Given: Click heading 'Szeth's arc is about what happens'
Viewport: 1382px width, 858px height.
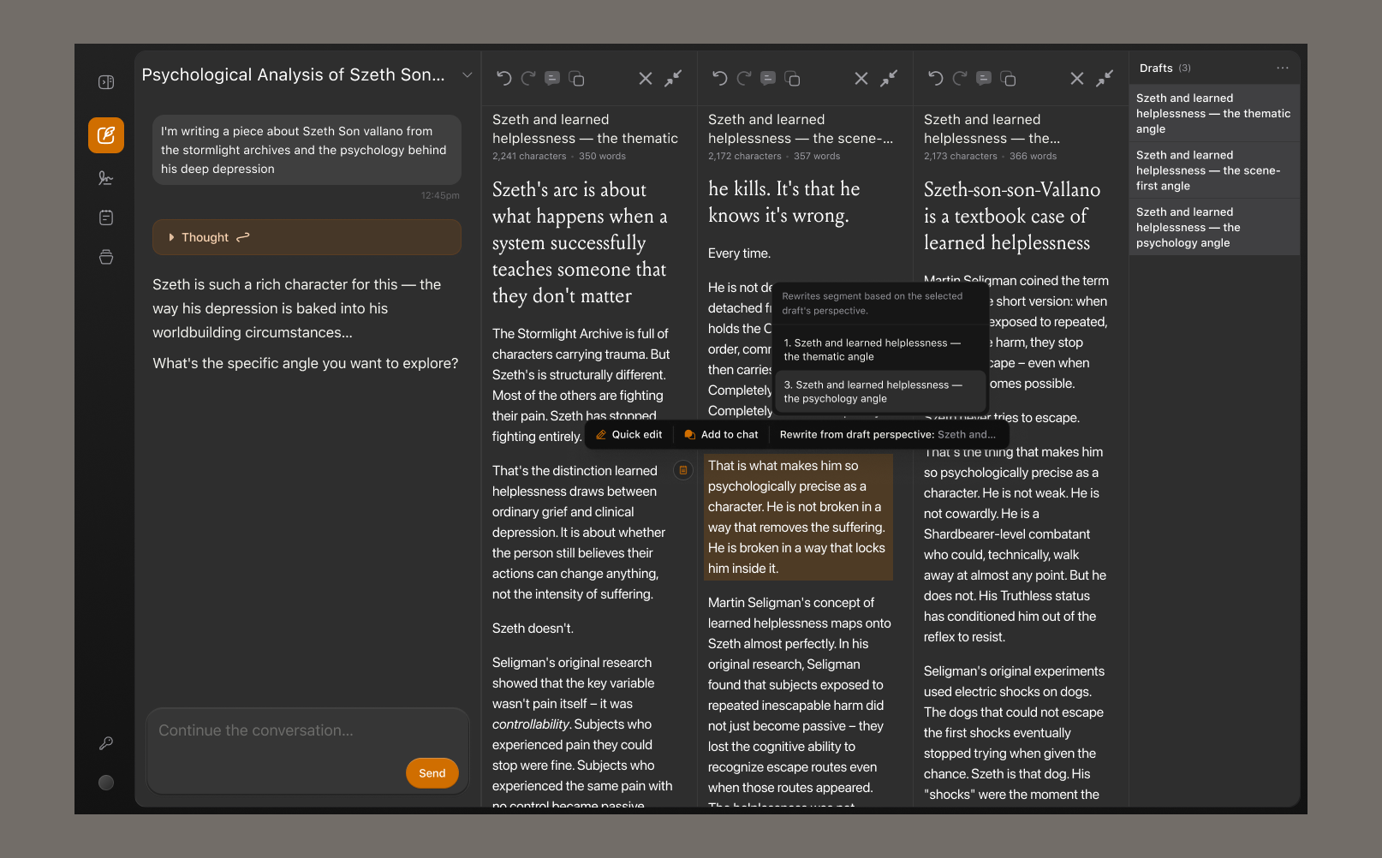Looking at the screenshot, I should coord(580,242).
